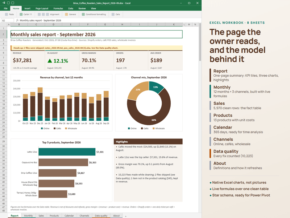
Task: Select the Report sheet tab
Action: click(x=14, y=215)
